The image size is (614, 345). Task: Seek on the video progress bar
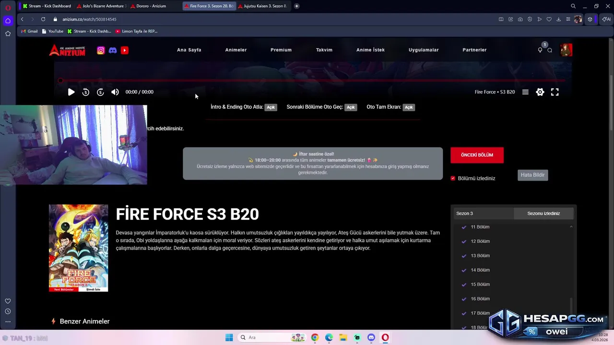[312, 80]
